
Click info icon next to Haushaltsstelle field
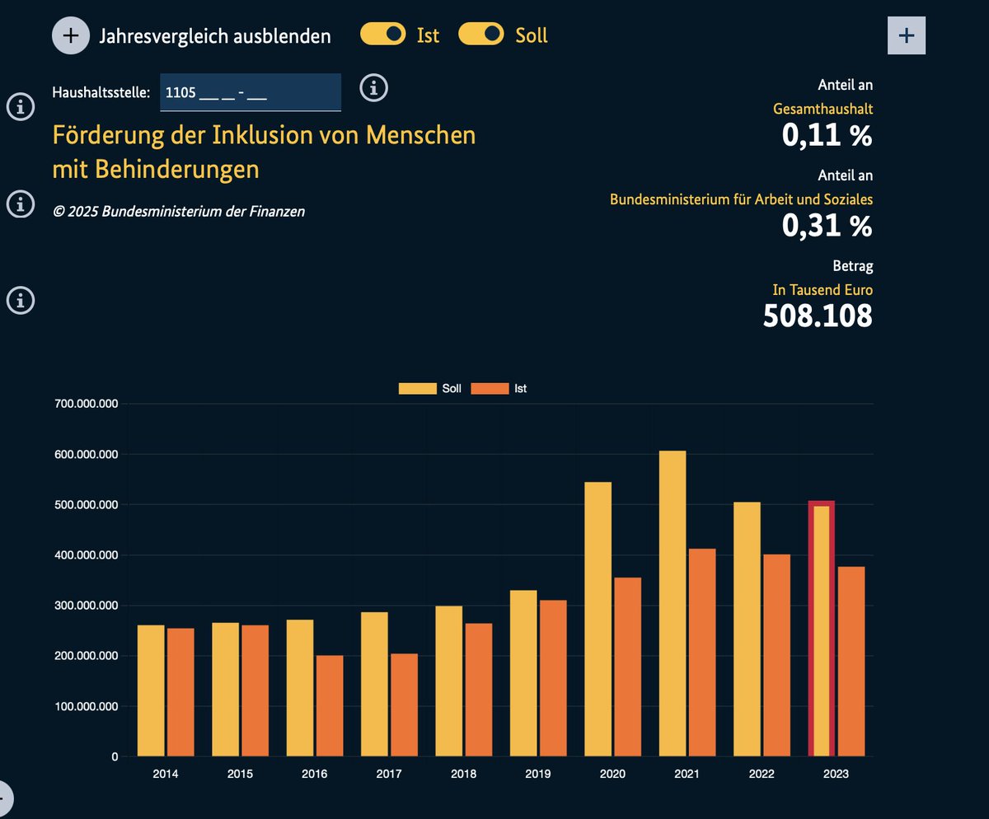point(374,87)
